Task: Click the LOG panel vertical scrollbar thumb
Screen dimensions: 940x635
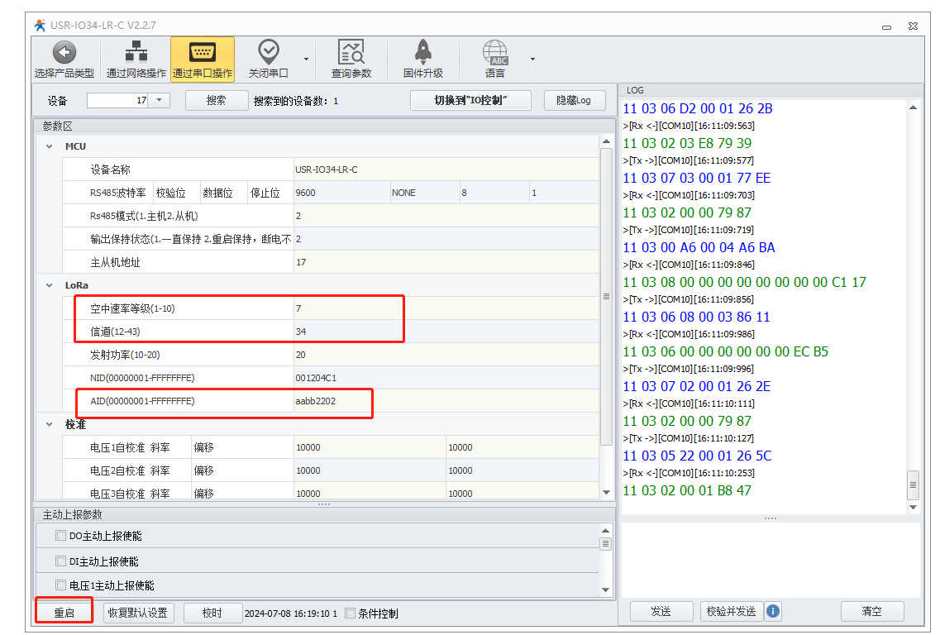Action: [x=913, y=483]
